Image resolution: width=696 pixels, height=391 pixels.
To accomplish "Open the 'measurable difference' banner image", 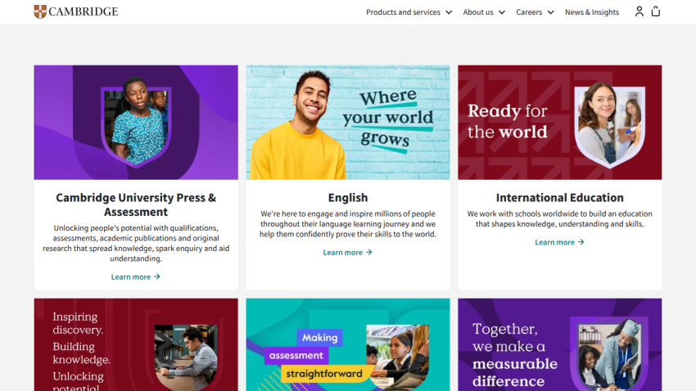I will 560,344.
